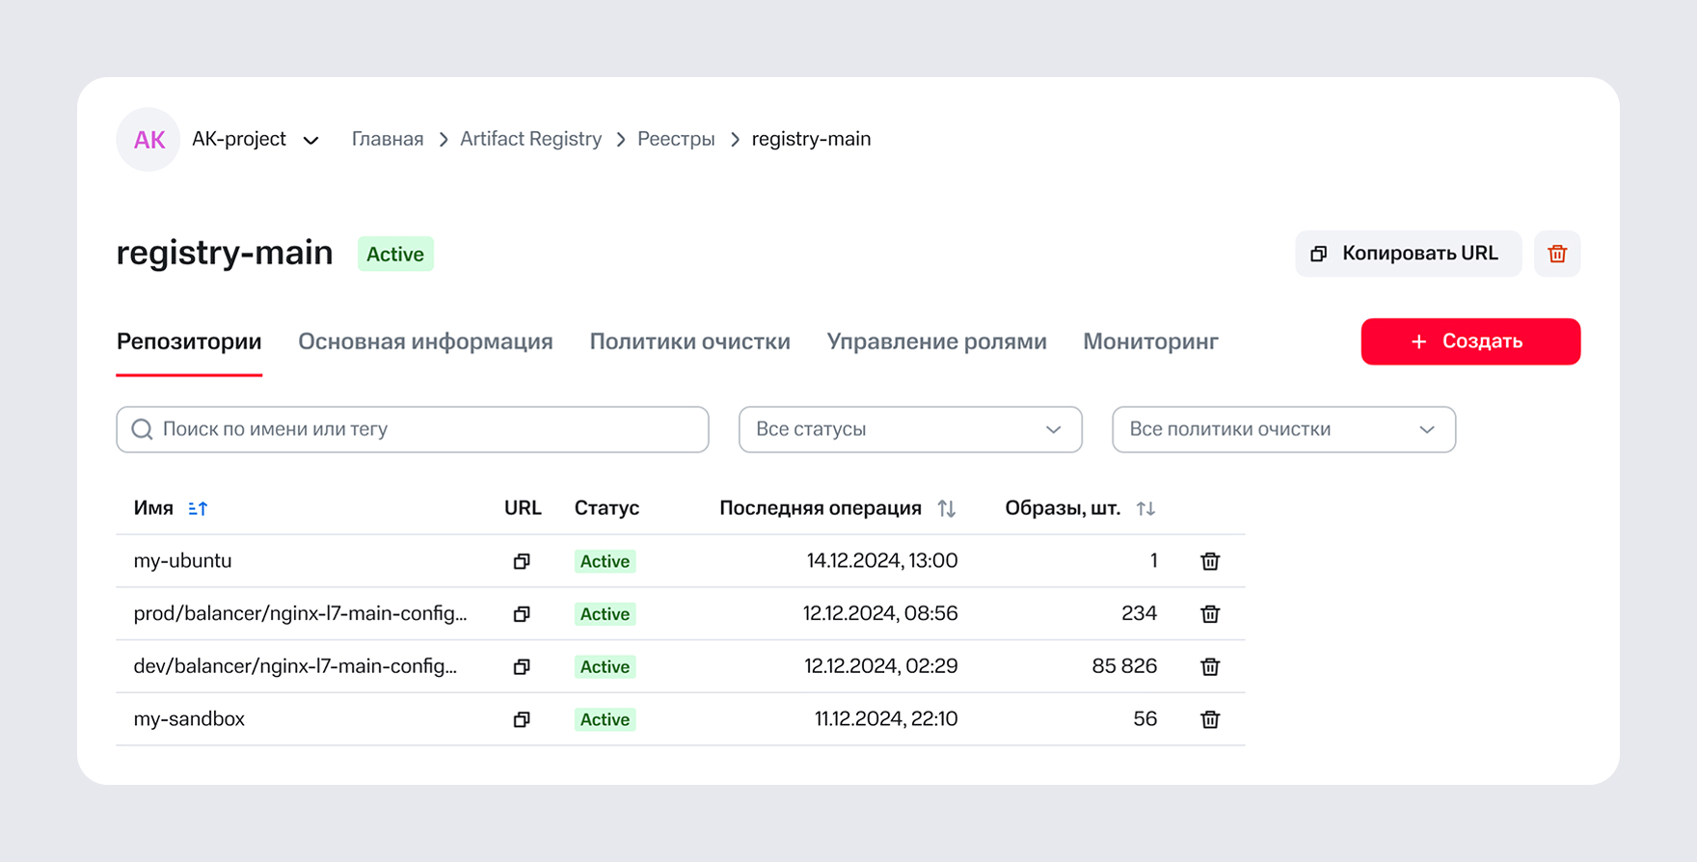The height and width of the screenshot is (862, 1697).
Task: Copy URL for my-ubuntu repository
Action: coord(522,561)
